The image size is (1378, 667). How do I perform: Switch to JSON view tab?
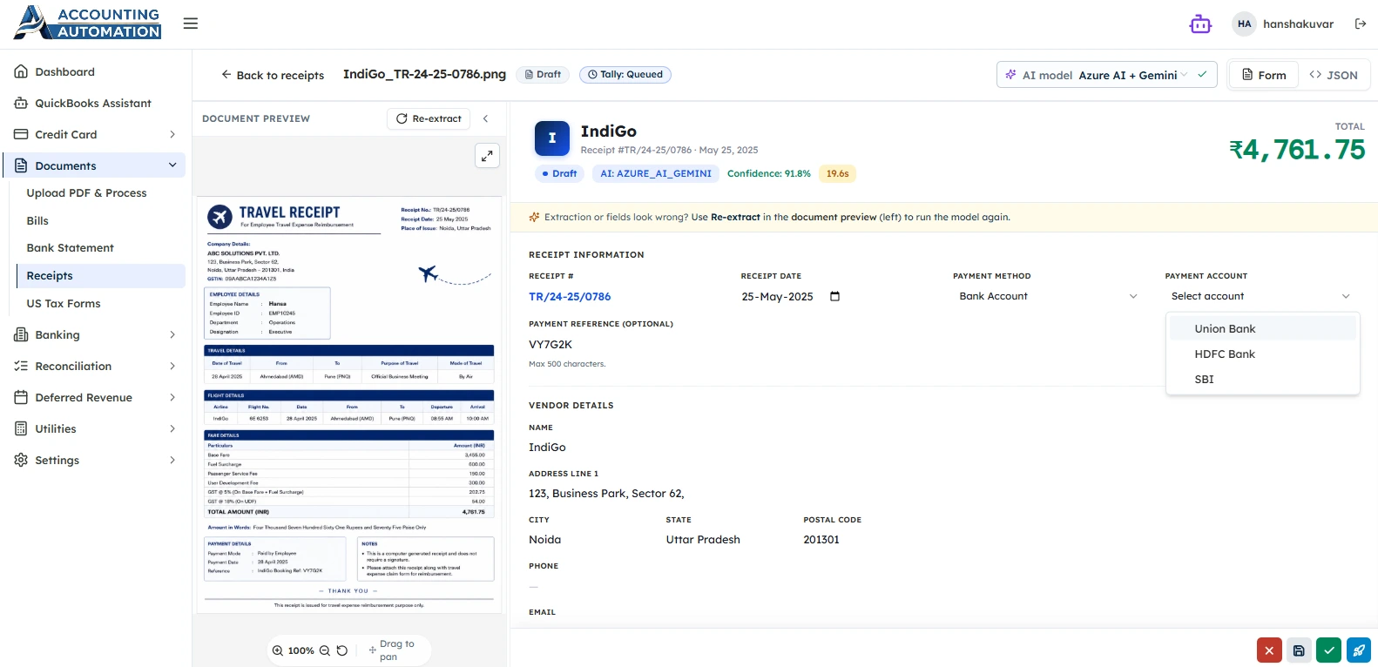click(x=1334, y=75)
